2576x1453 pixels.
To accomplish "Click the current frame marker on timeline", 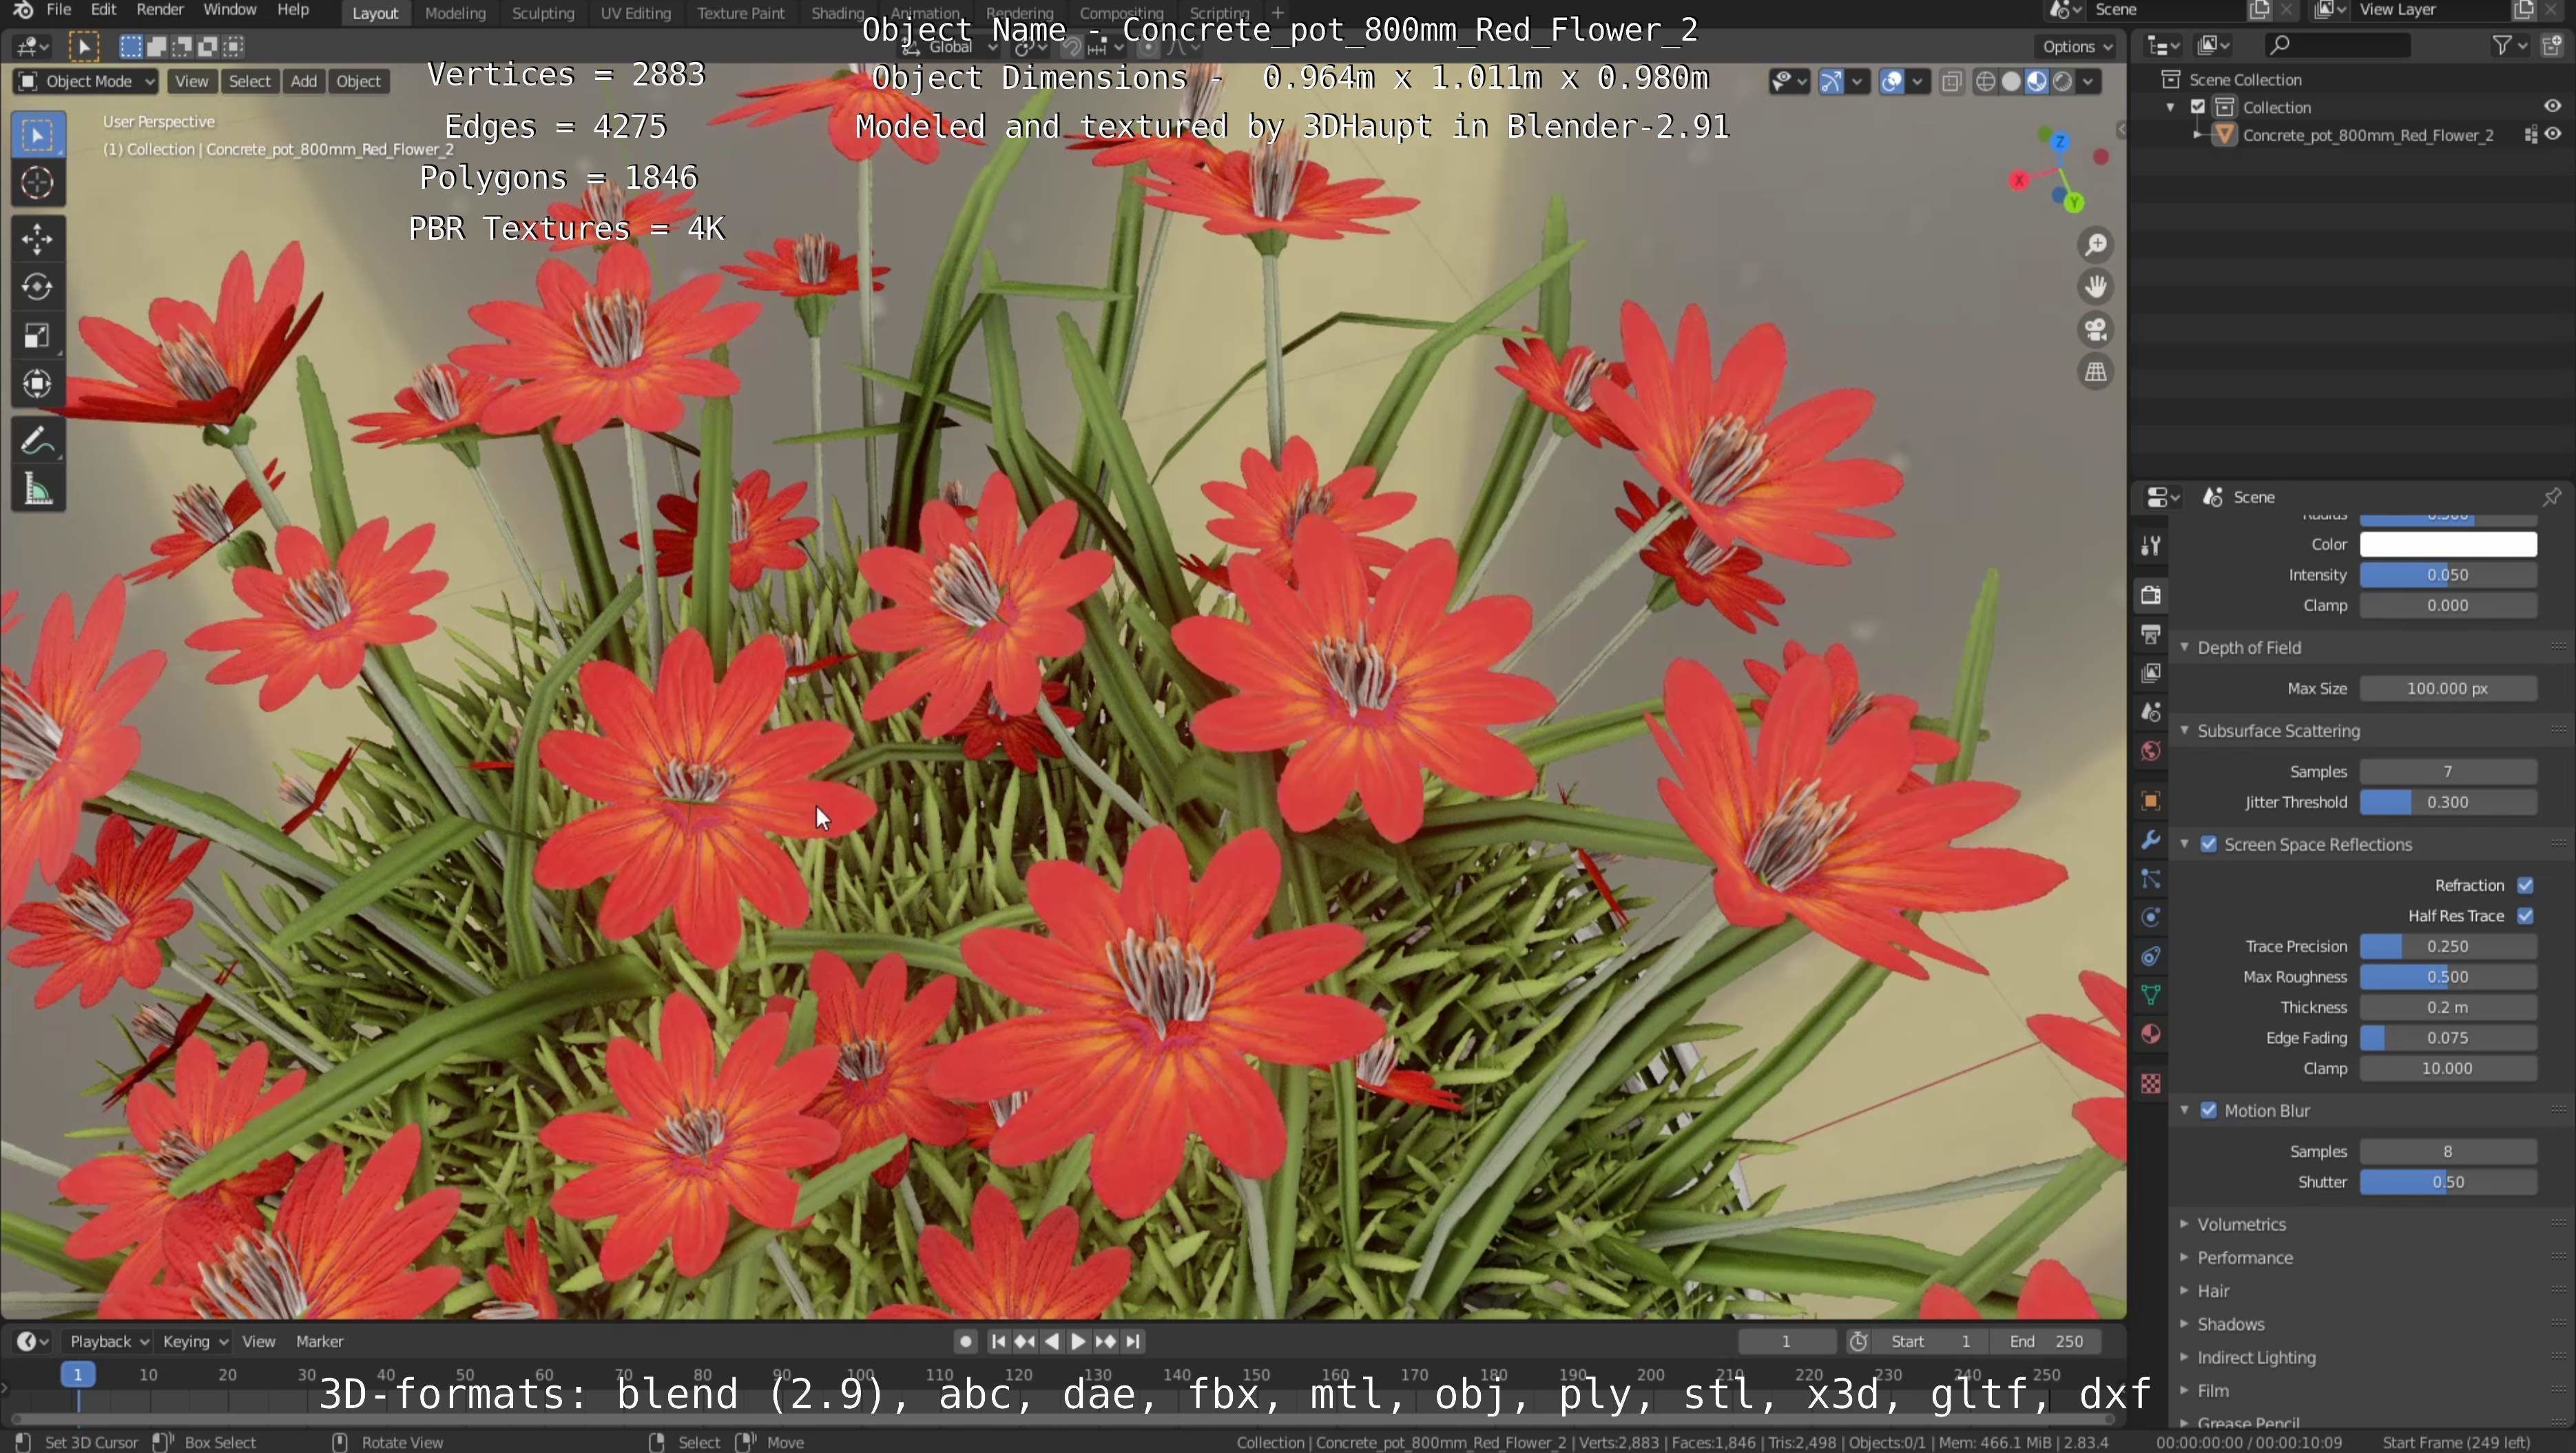I will (x=77, y=1374).
